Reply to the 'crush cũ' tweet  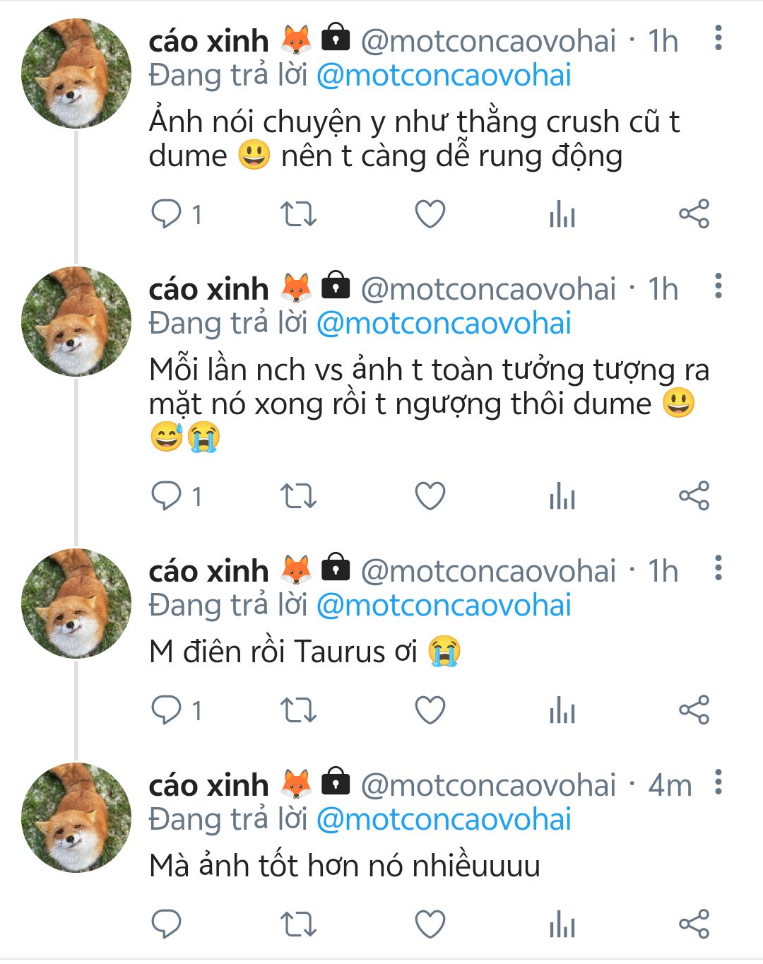167,213
